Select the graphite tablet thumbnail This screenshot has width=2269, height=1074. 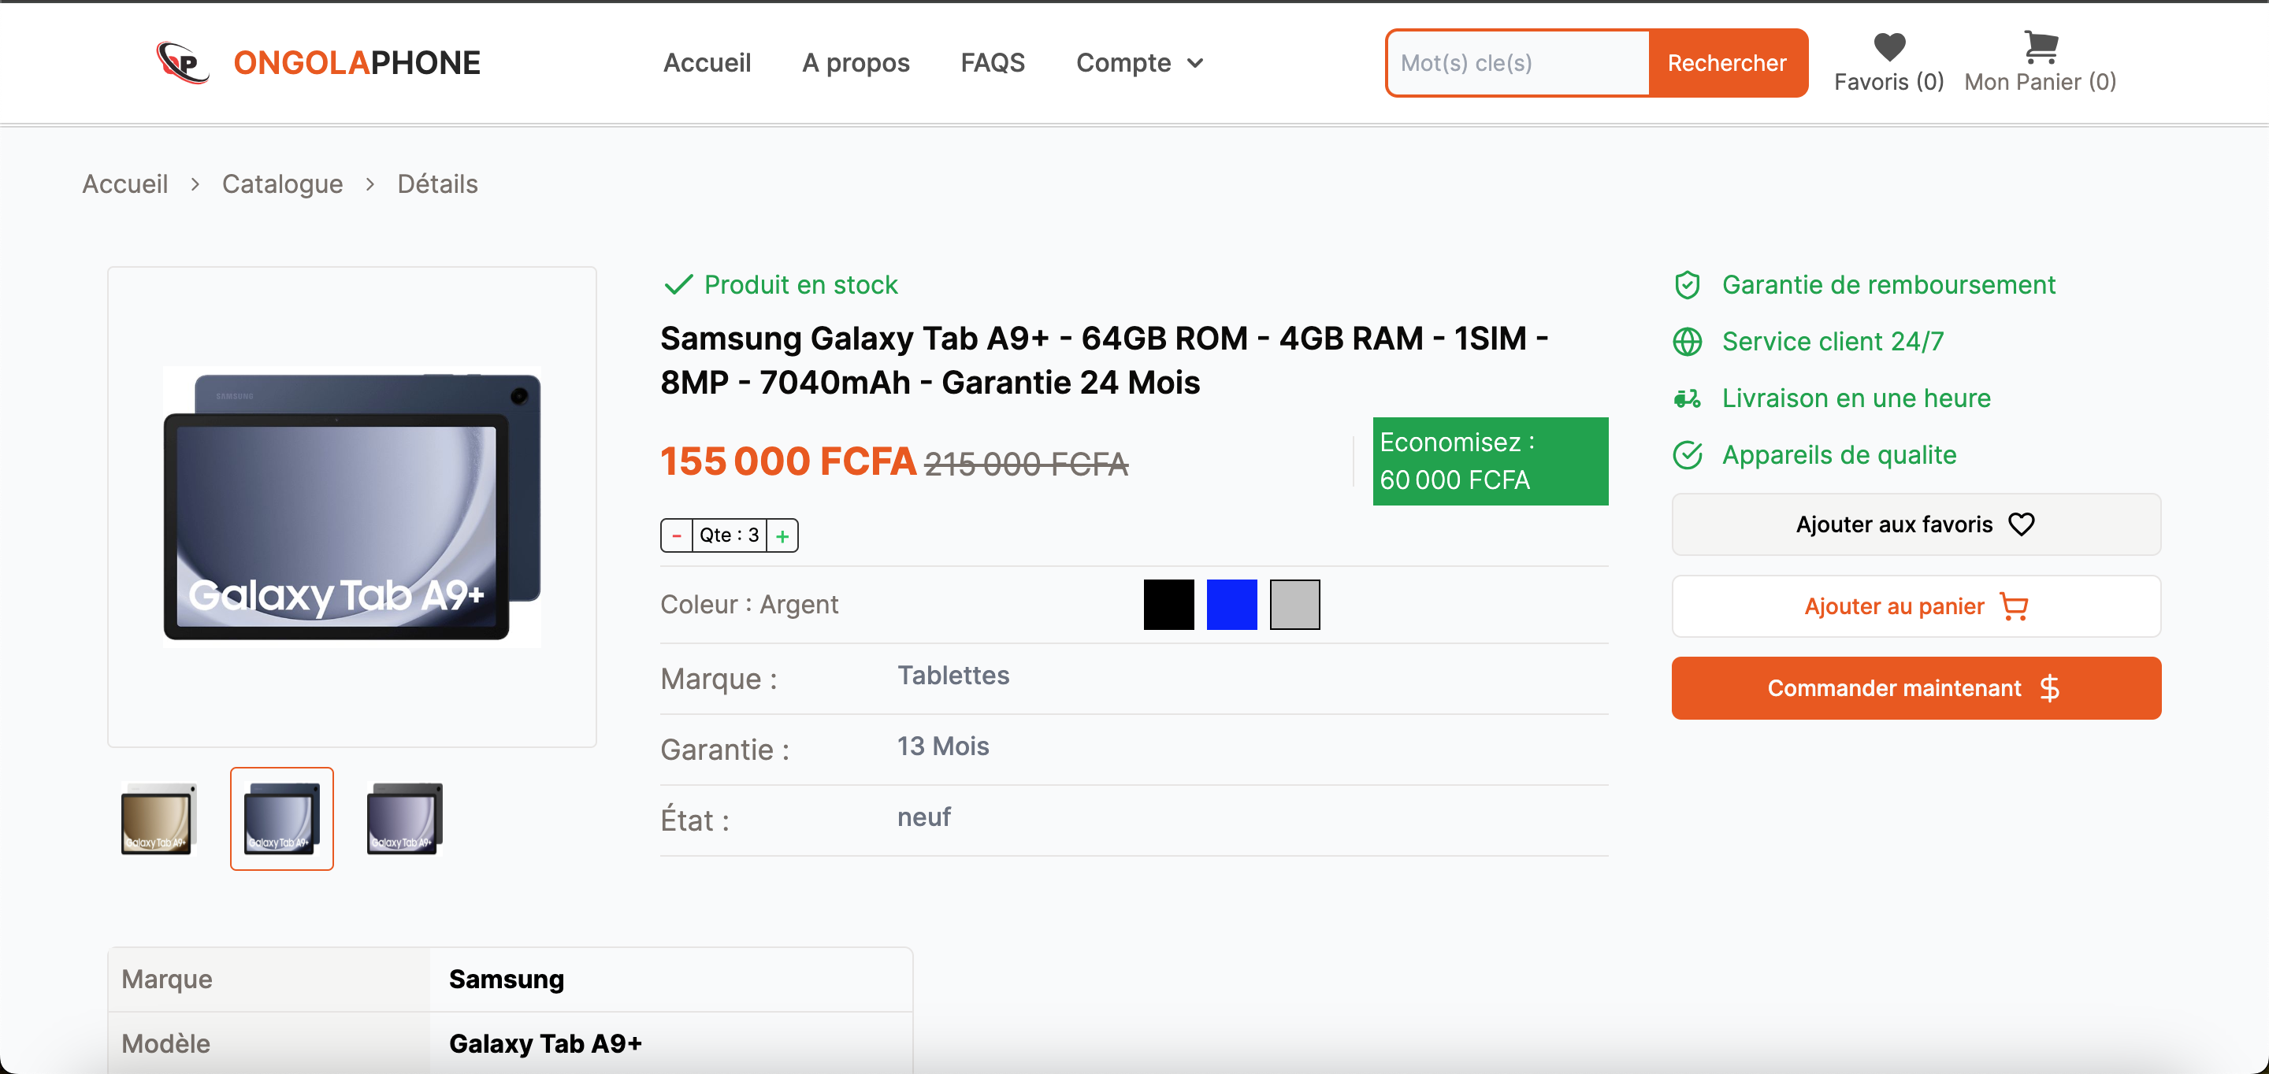404,819
